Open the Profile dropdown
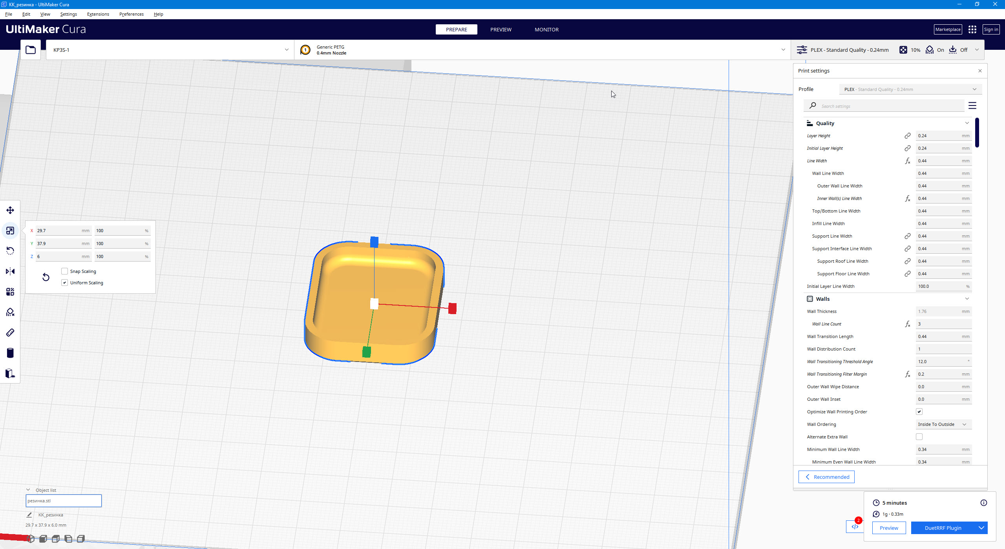 point(910,89)
